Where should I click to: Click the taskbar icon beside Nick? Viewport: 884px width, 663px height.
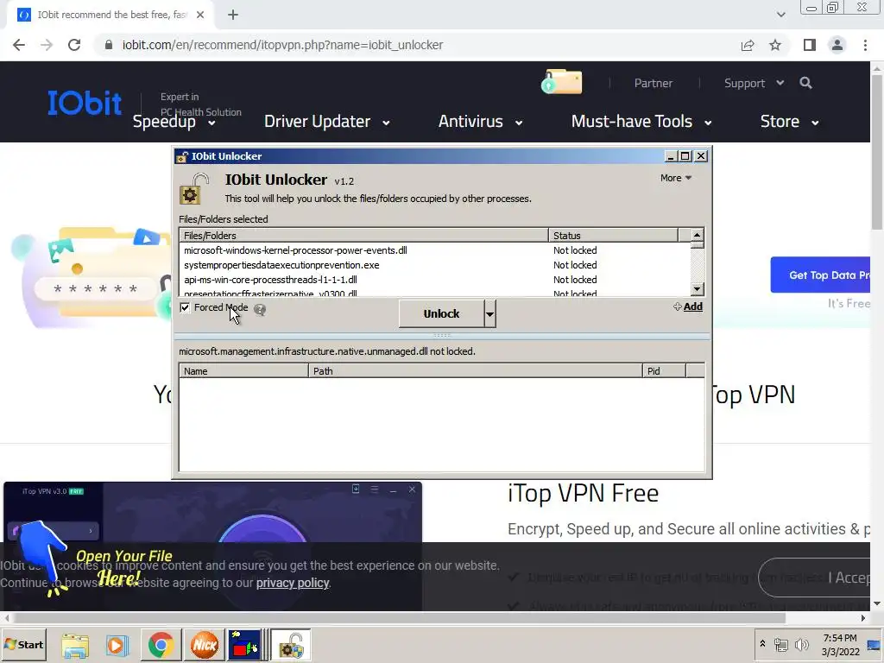[x=244, y=645]
